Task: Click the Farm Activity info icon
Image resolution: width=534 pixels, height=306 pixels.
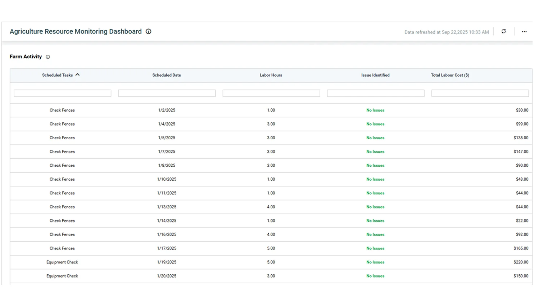Action: point(48,57)
